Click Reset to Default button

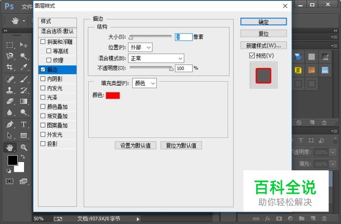(x=181, y=146)
